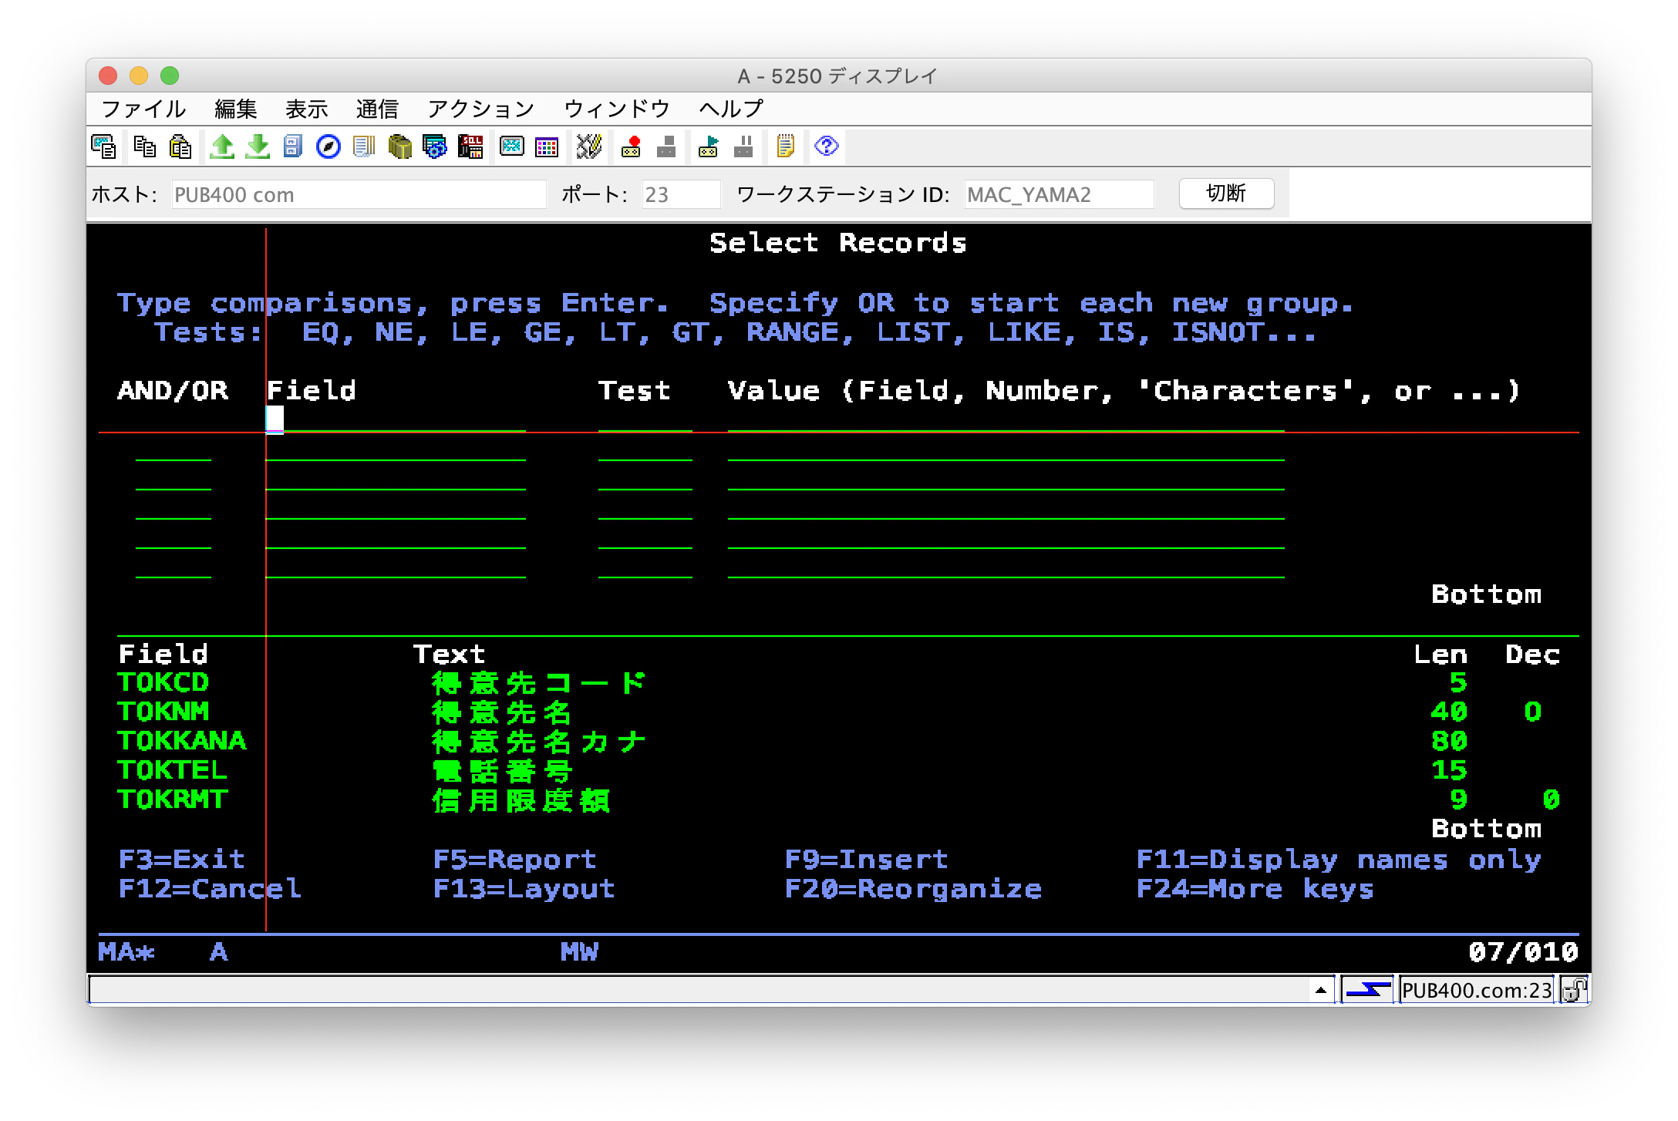1678x1121 pixels.
Task: Click the red record macro icon
Action: 632,146
